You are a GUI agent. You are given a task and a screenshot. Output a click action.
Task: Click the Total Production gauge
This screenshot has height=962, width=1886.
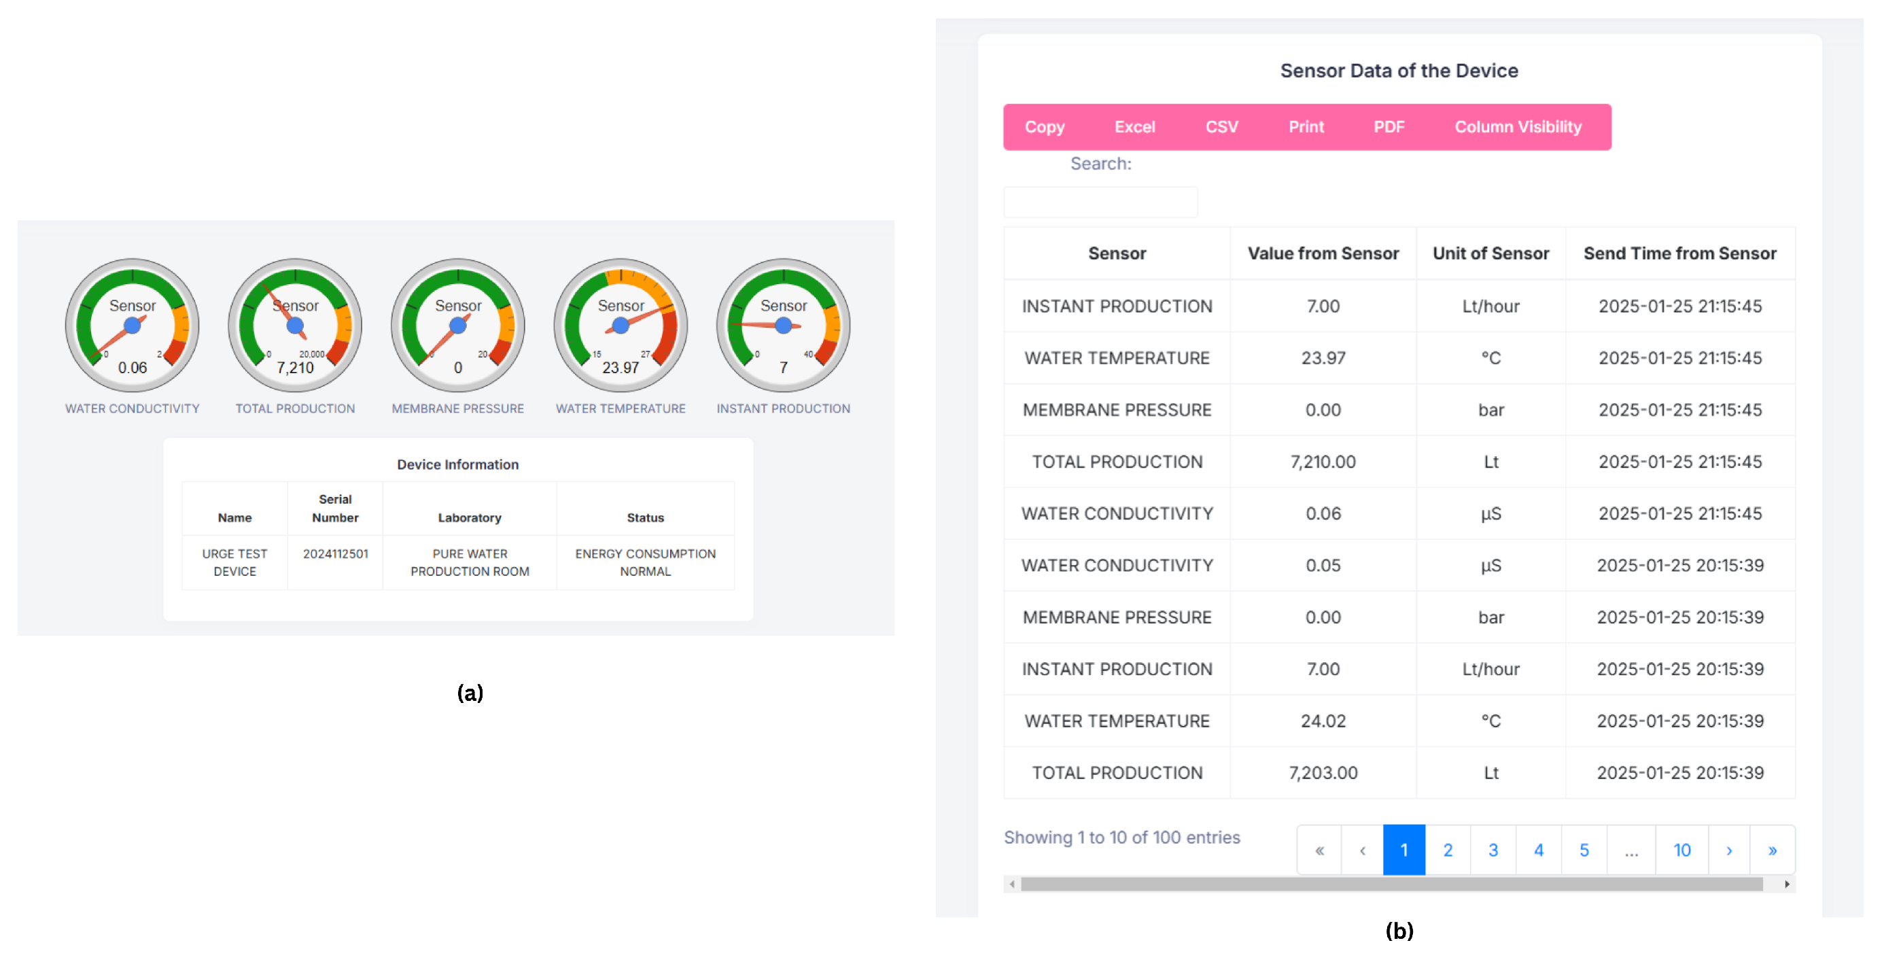295,326
